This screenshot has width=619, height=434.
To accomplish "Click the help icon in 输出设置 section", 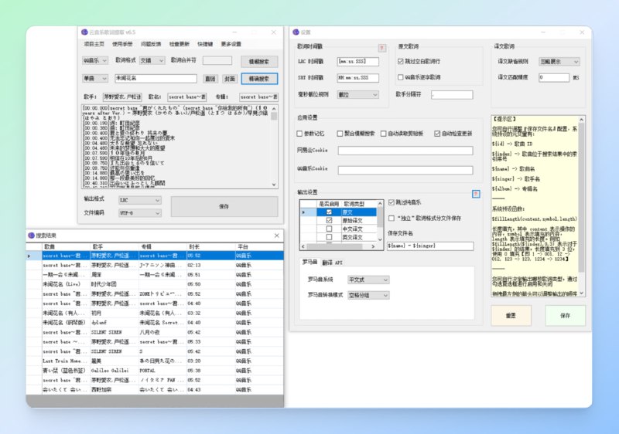I will pyautogui.click(x=476, y=193).
